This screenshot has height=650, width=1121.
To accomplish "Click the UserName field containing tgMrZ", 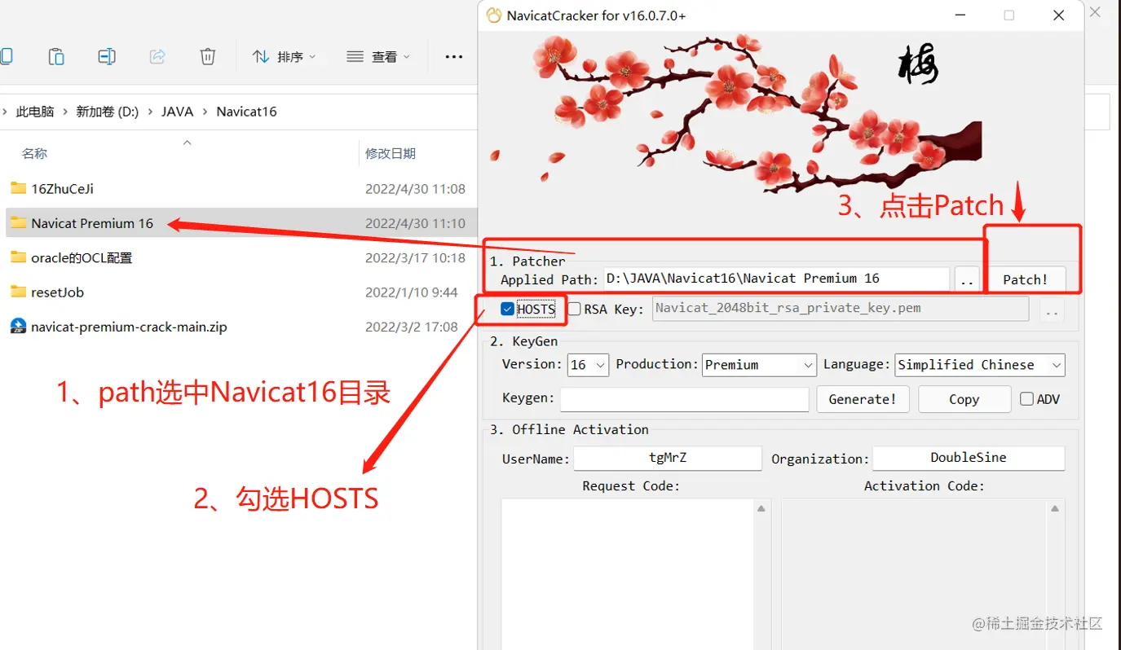I will tap(667, 458).
